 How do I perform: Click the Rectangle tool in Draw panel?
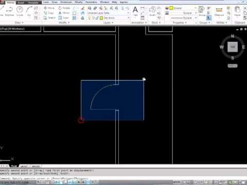click(x=36, y=8)
